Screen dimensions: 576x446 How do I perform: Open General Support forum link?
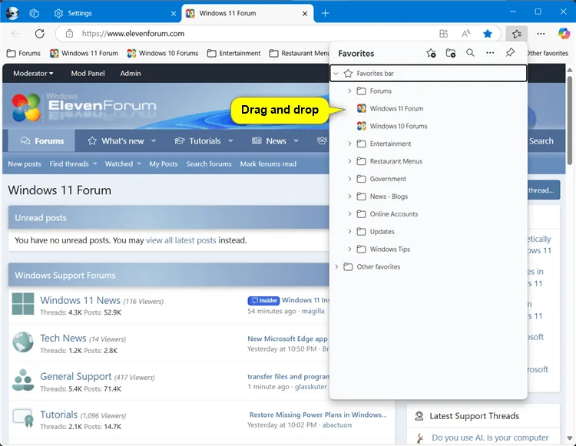tap(76, 376)
